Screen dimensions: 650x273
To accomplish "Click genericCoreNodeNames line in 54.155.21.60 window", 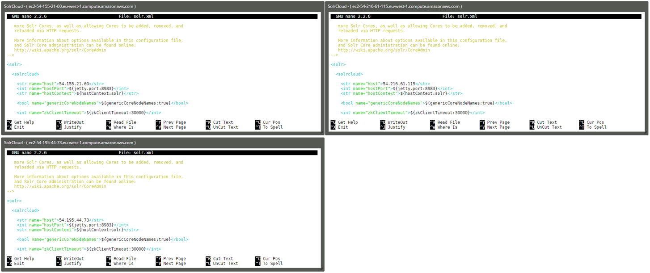I will click(101, 103).
